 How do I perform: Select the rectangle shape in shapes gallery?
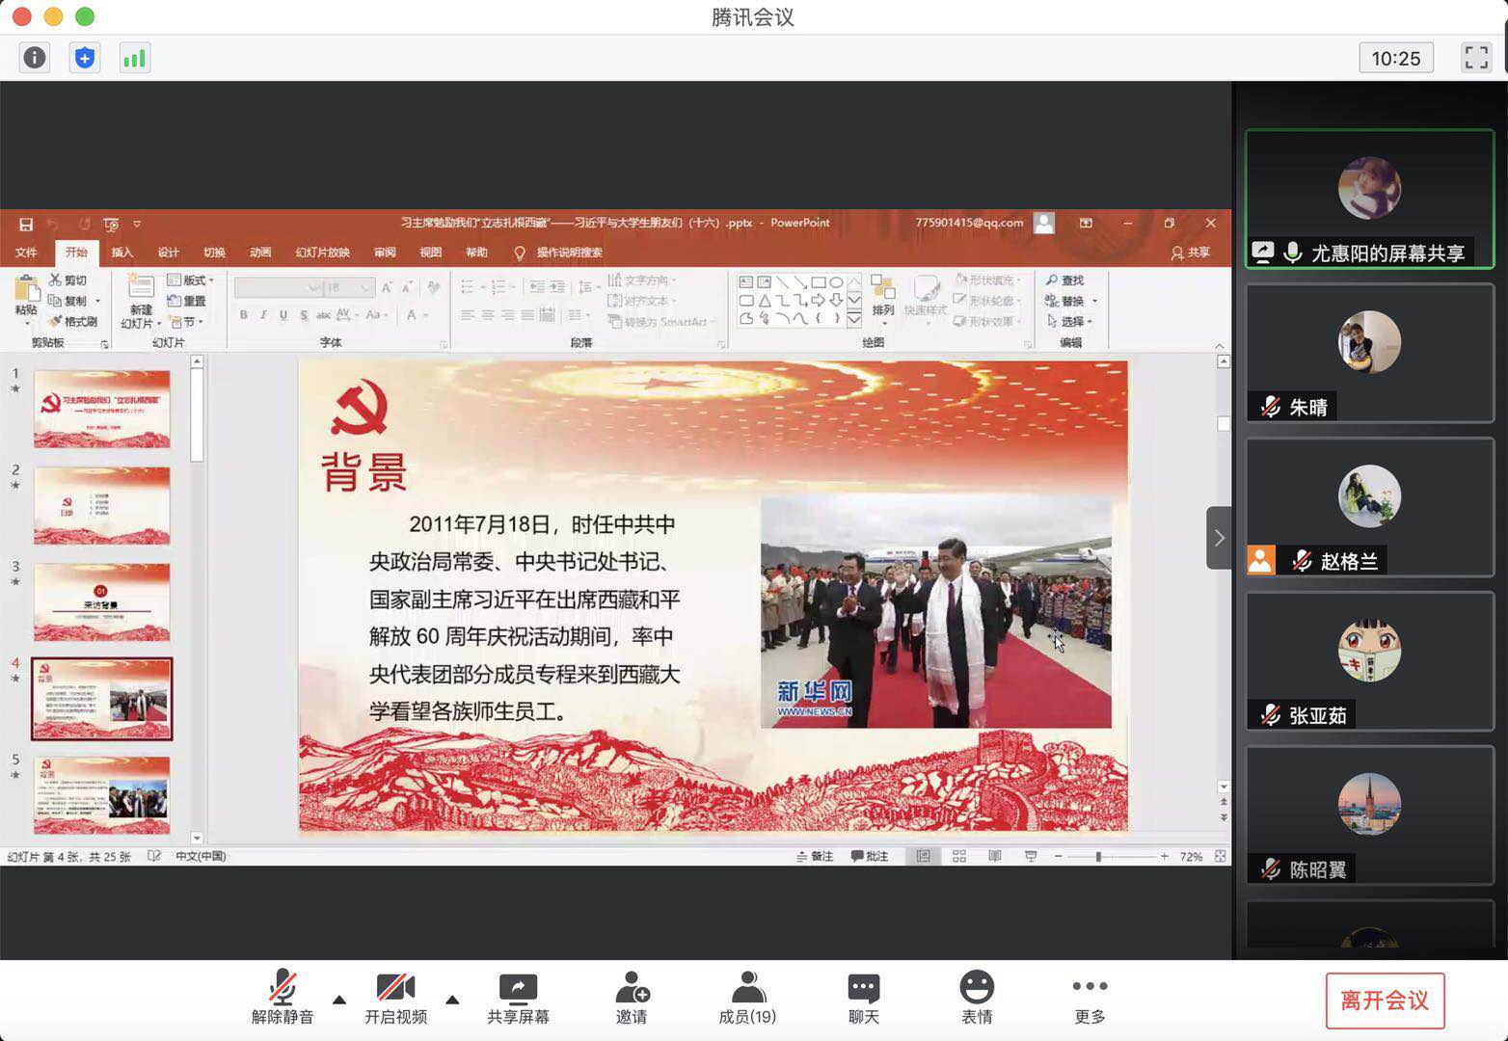tap(818, 282)
